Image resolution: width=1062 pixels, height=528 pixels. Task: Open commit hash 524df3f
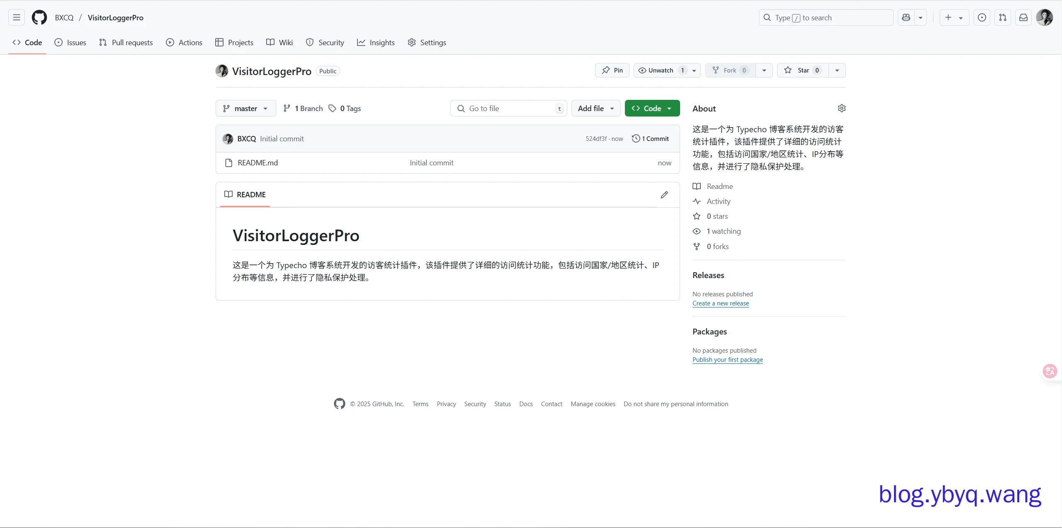coord(596,138)
